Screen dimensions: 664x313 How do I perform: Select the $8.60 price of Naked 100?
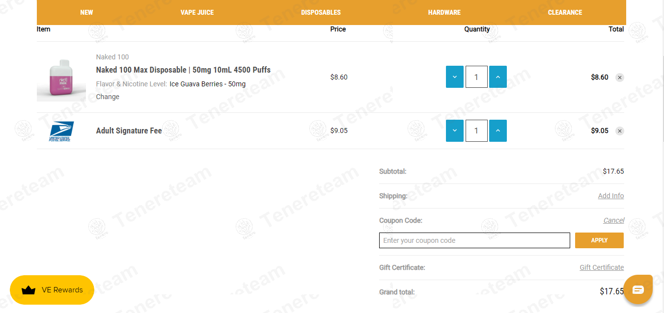[x=339, y=77]
